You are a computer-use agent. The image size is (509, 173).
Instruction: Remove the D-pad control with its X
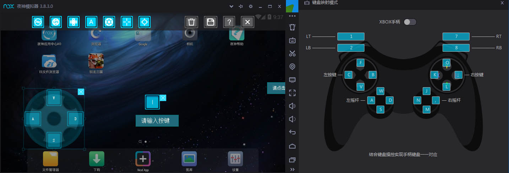(x=81, y=92)
